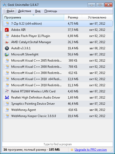This screenshot has width=115, height=154.
Task: Sort list by Размер column header
Action: 73,17
